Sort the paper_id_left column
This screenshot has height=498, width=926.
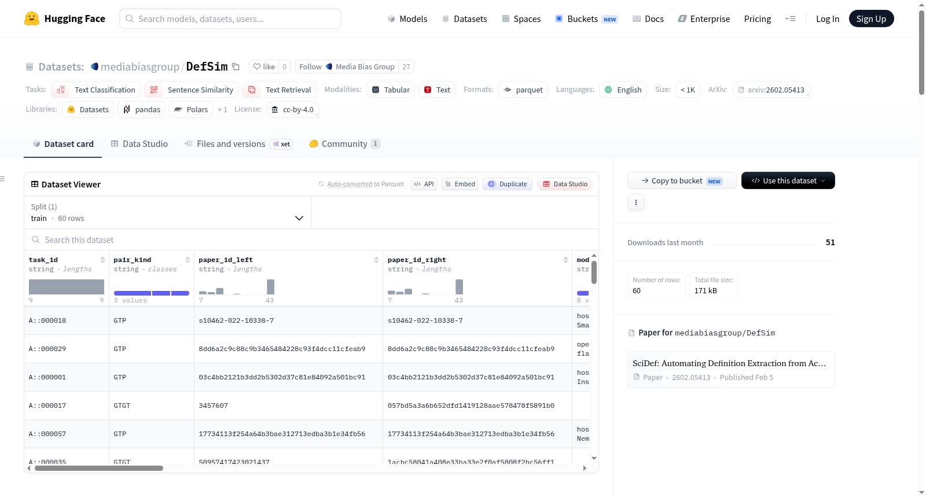coord(376,260)
